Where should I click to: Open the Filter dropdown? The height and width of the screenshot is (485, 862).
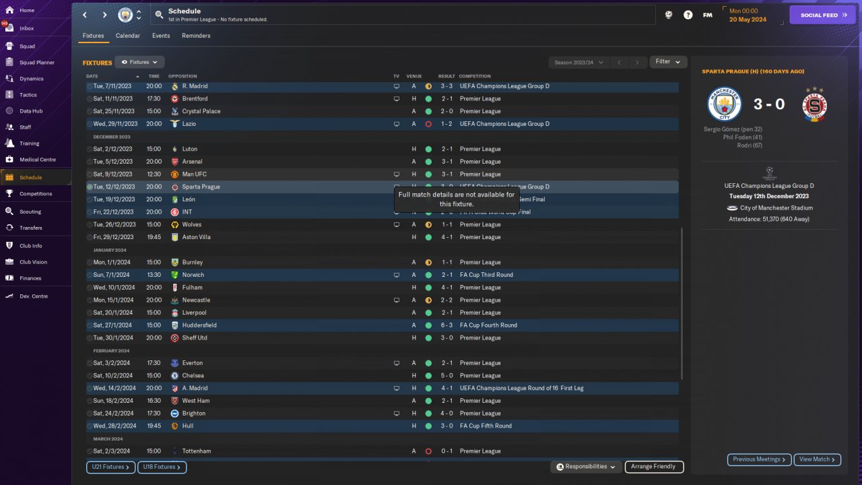coord(668,62)
